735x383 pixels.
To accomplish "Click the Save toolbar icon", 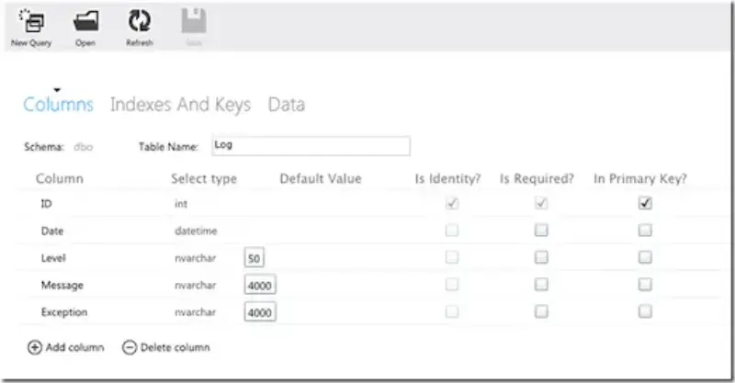I will 193,21.
